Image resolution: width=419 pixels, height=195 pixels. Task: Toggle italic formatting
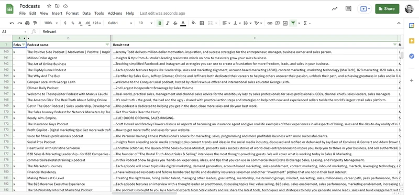168,23
